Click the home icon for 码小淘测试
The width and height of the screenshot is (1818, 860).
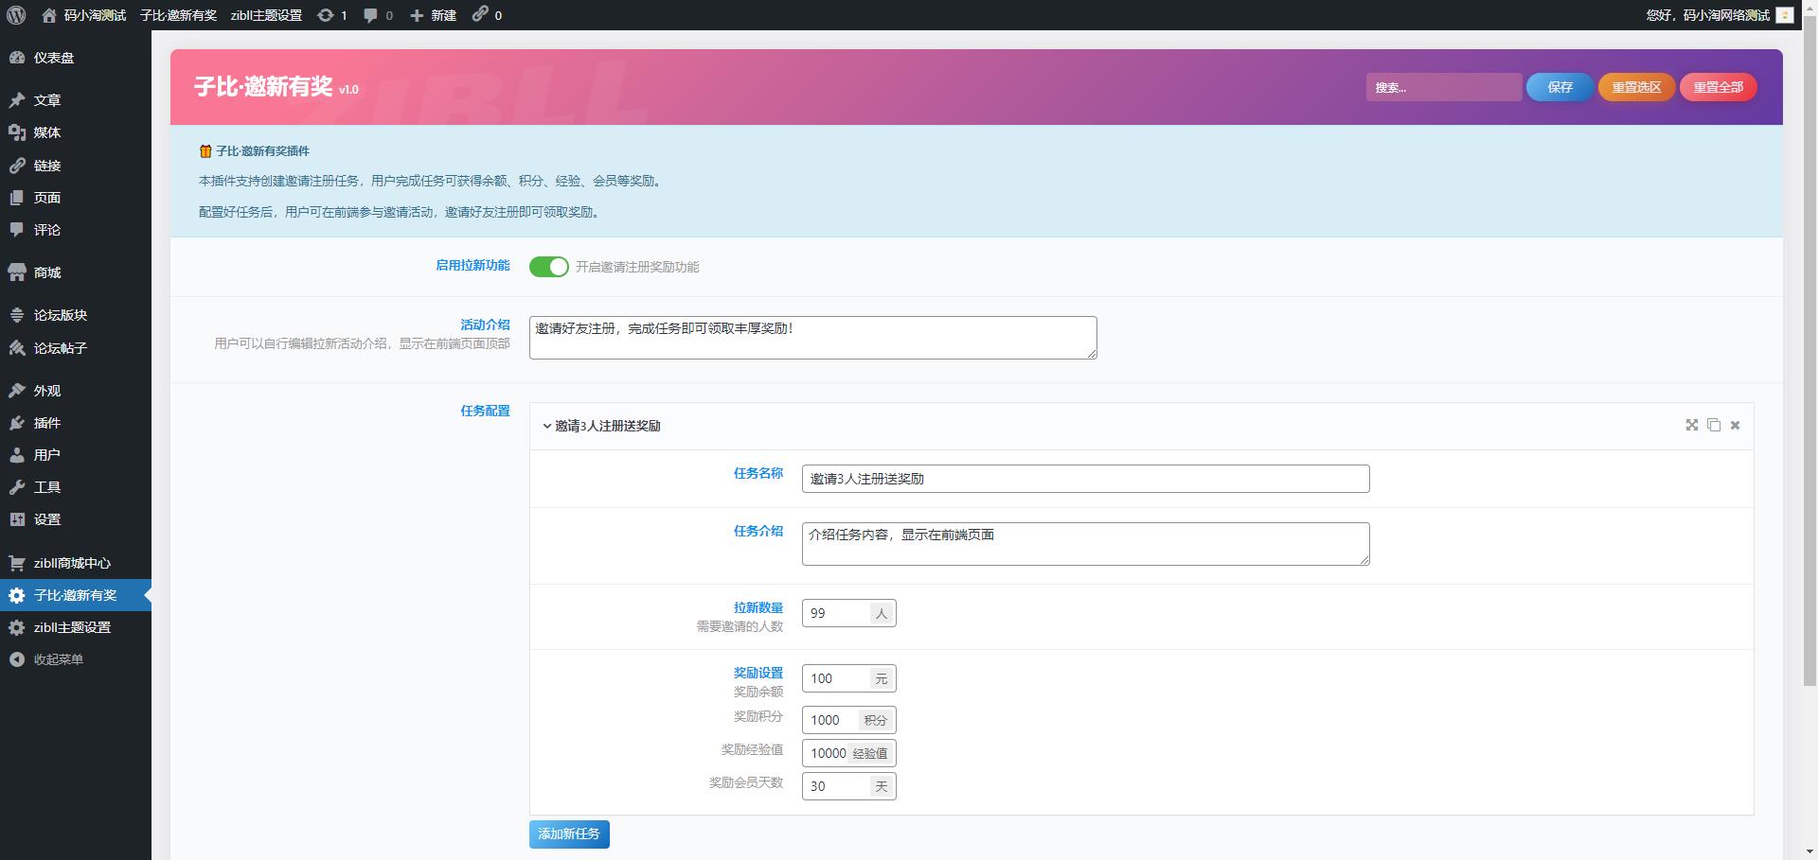point(49,15)
